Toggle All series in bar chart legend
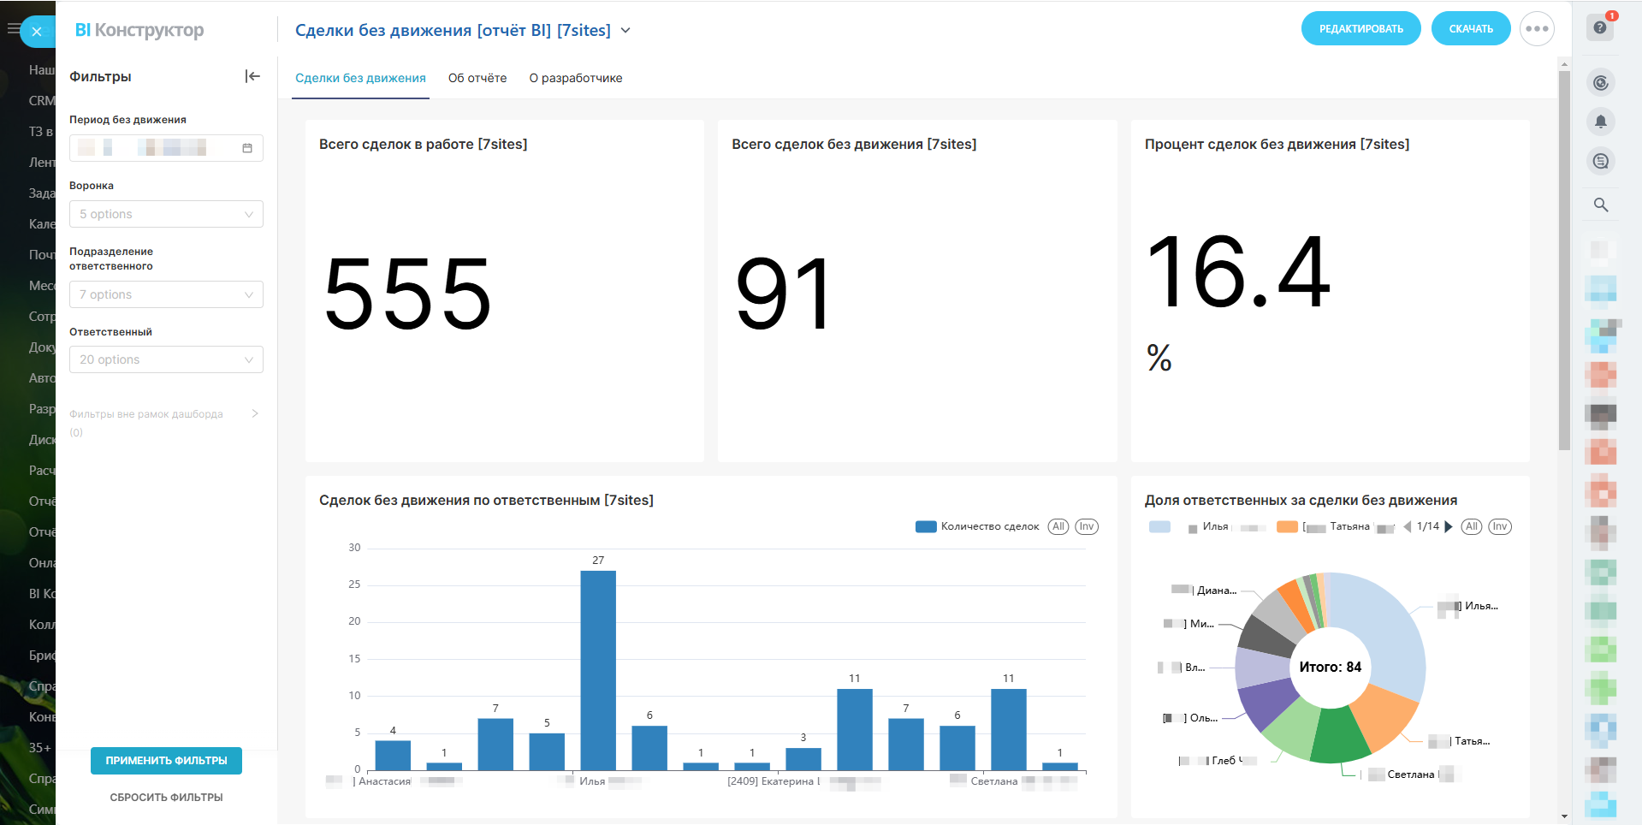This screenshot has height=825, width=1642. (x=1058, y=526)
